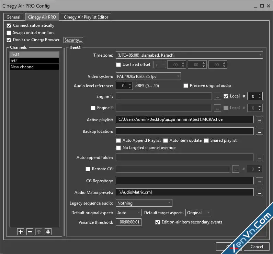Click the Backup location field
The width and height of the screenshot is (273, 254).
[x=184, y=131]
